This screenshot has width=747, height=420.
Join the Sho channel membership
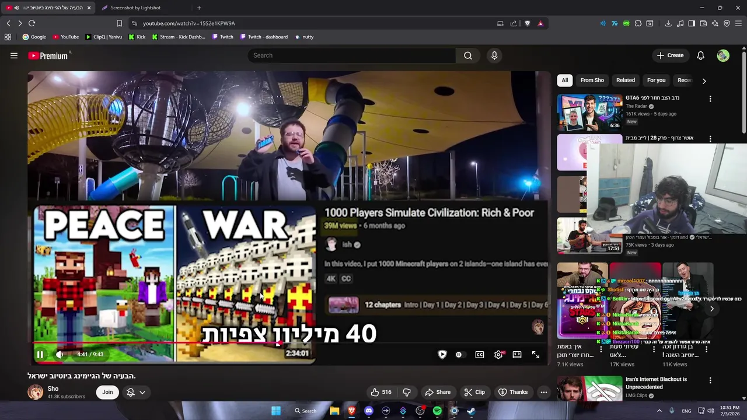click(x=107, y=392)
